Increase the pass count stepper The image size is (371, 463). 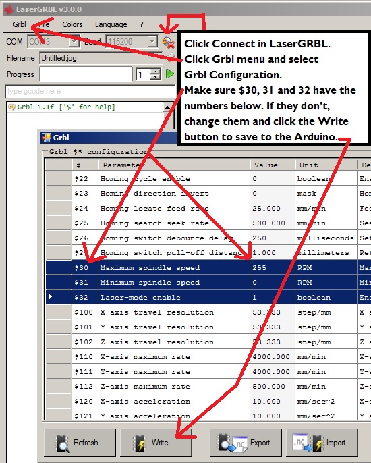[x=155, y=71]
